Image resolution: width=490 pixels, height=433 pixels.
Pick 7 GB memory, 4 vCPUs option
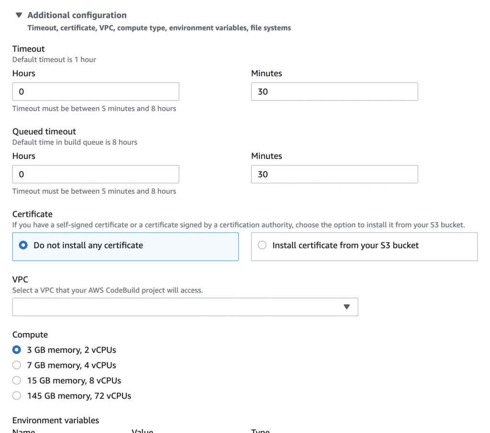point(17,365)
